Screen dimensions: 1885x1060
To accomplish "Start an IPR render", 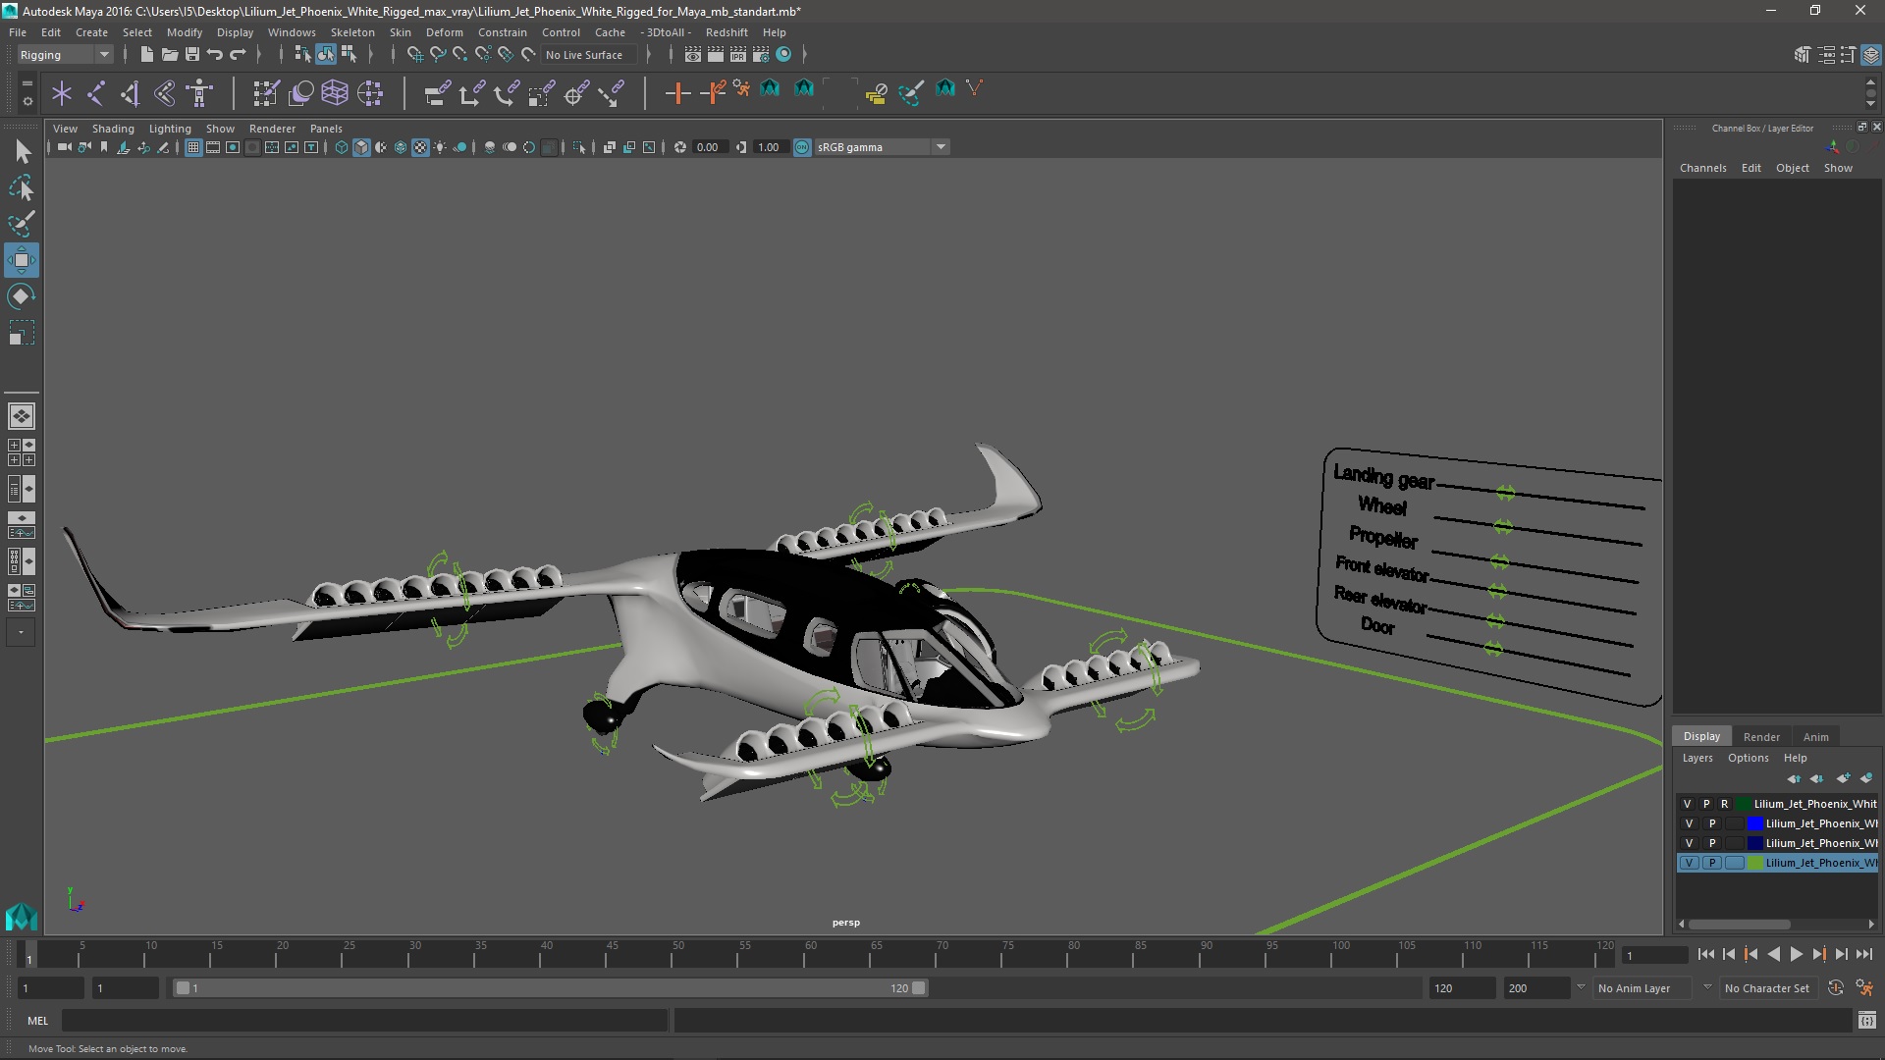I will tap(738, 55).
